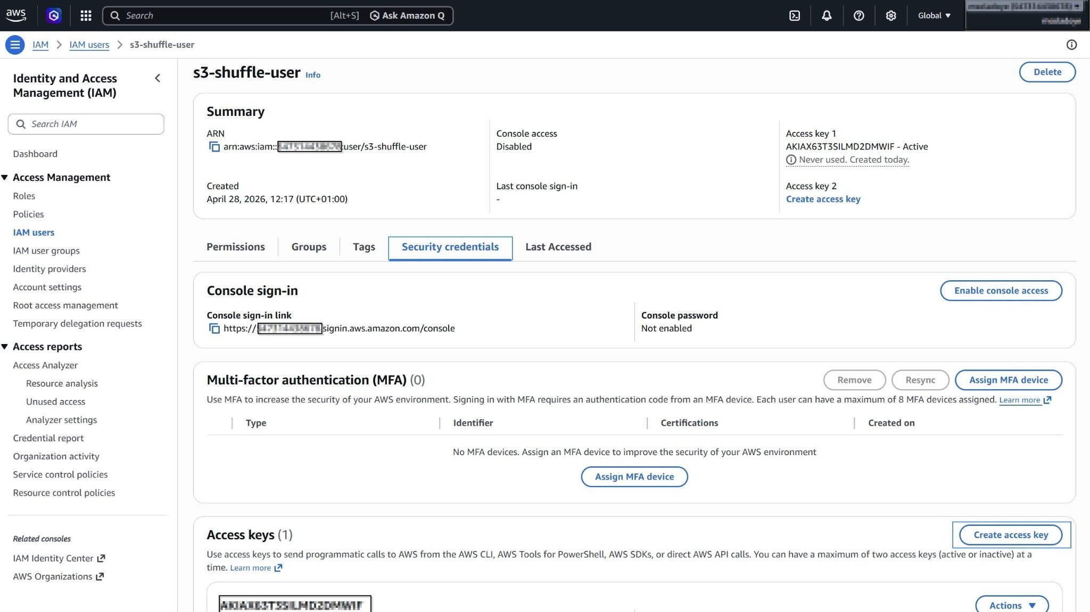Click the Created on column header

coord(891,423)
